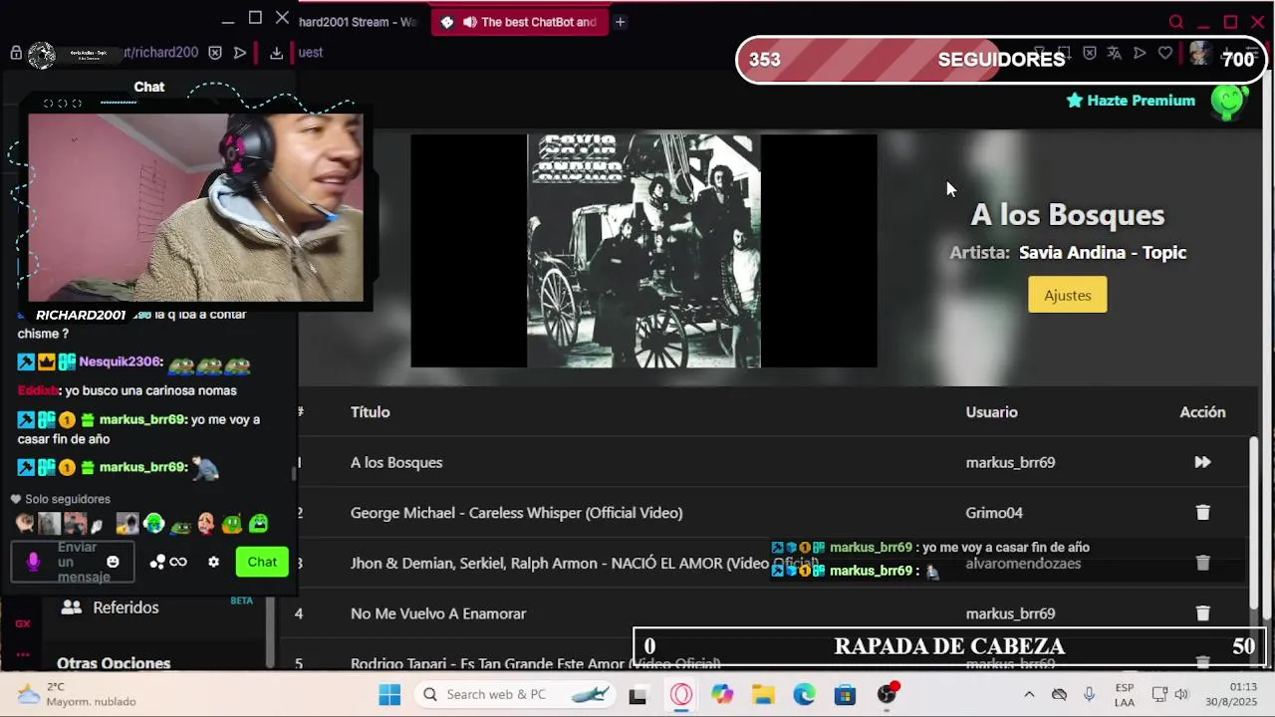The image size is (1275, 717).
Task: Click the play arrow beside the address
Action: 240,53
